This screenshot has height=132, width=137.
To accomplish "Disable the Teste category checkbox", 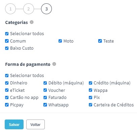I will click(x=100, y=41).
